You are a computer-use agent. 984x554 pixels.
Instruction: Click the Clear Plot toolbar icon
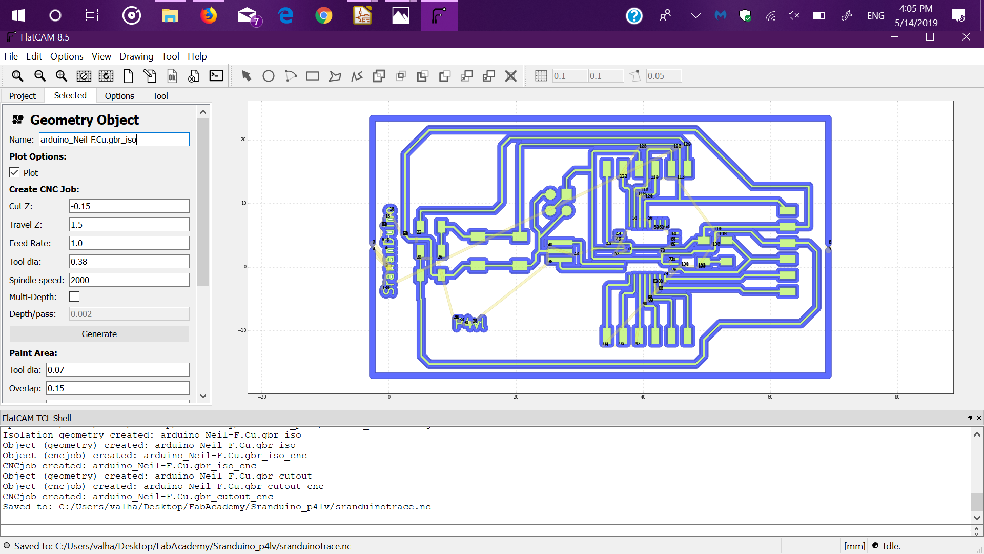84,76
